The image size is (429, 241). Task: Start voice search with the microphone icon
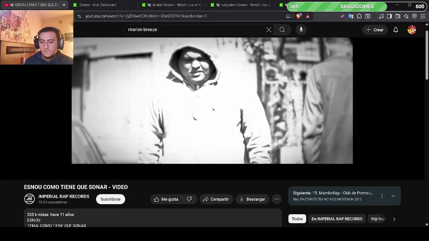coord(301,30)
